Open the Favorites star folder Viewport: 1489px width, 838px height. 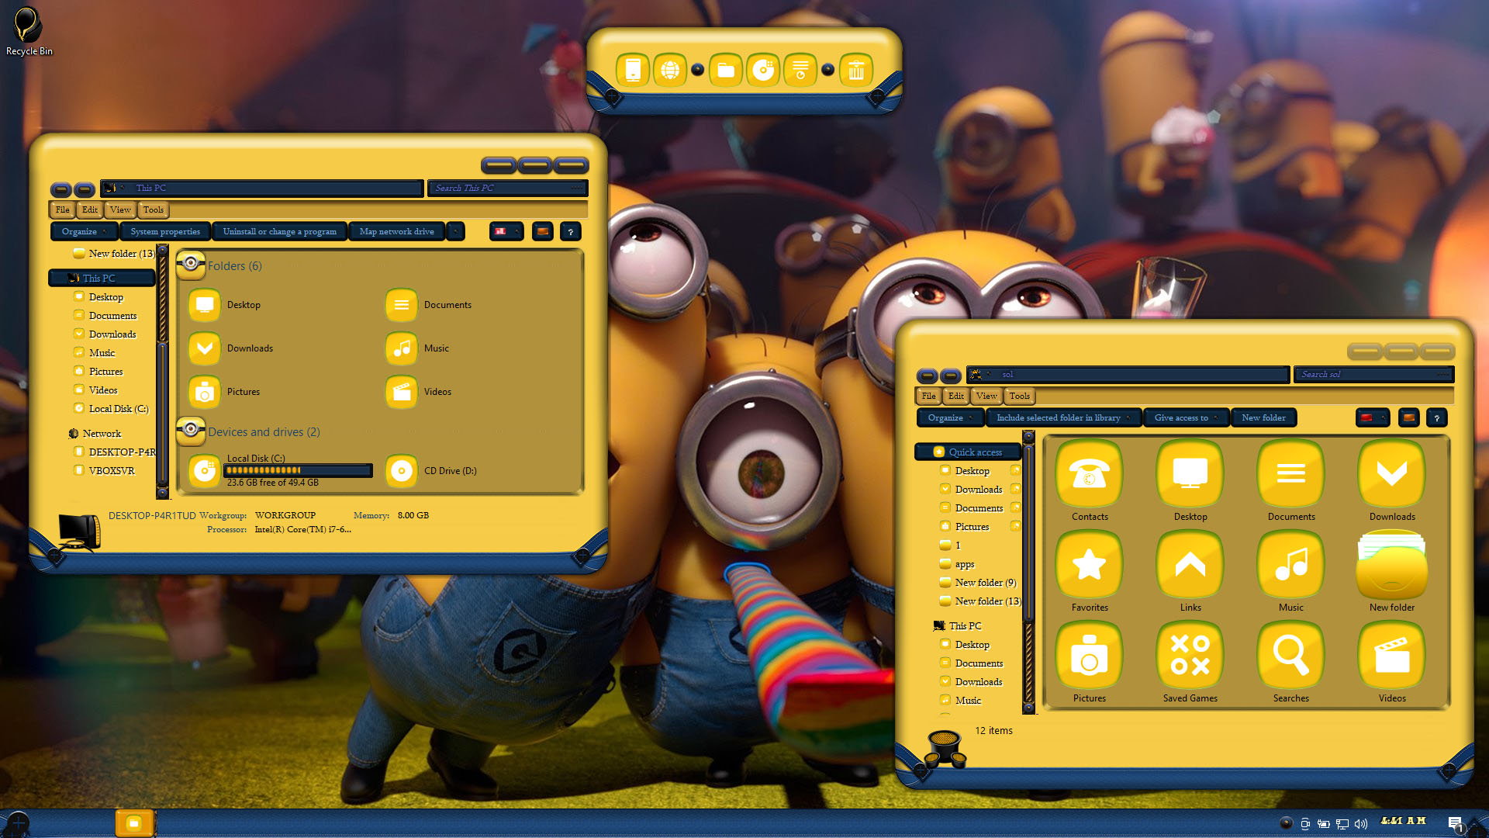[1090, 565]
